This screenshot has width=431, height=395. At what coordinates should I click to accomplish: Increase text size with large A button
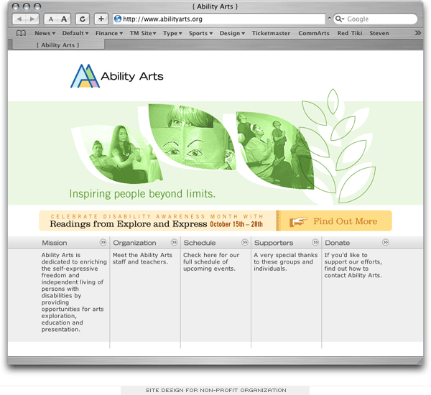[x=64, y=19]
